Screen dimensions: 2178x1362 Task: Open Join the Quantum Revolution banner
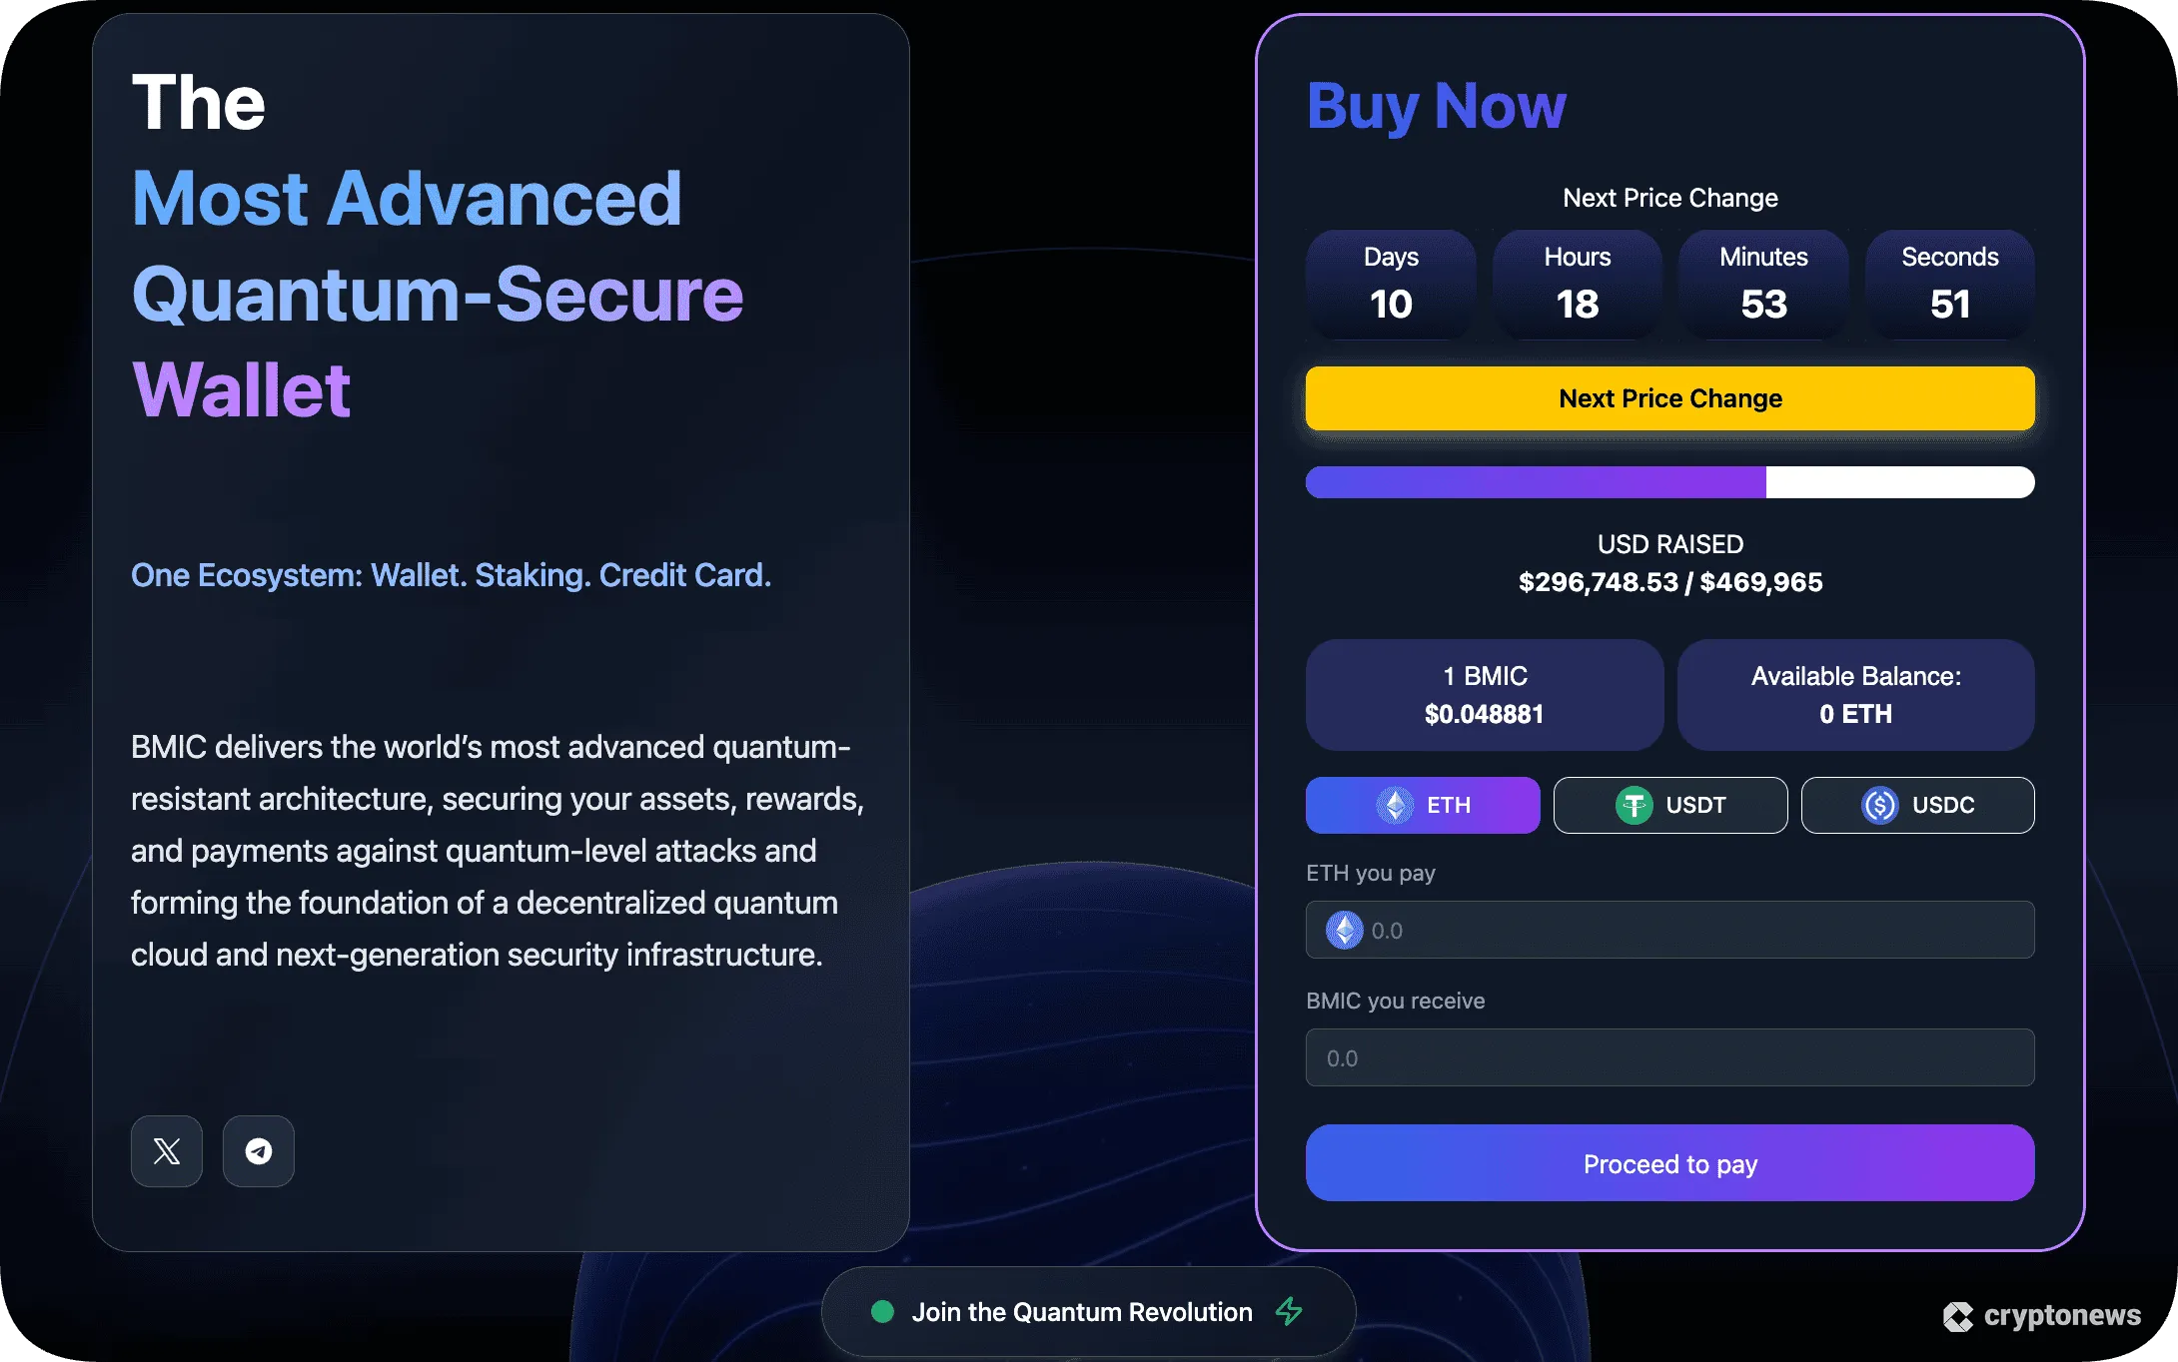click(x=1088, y=1312)
